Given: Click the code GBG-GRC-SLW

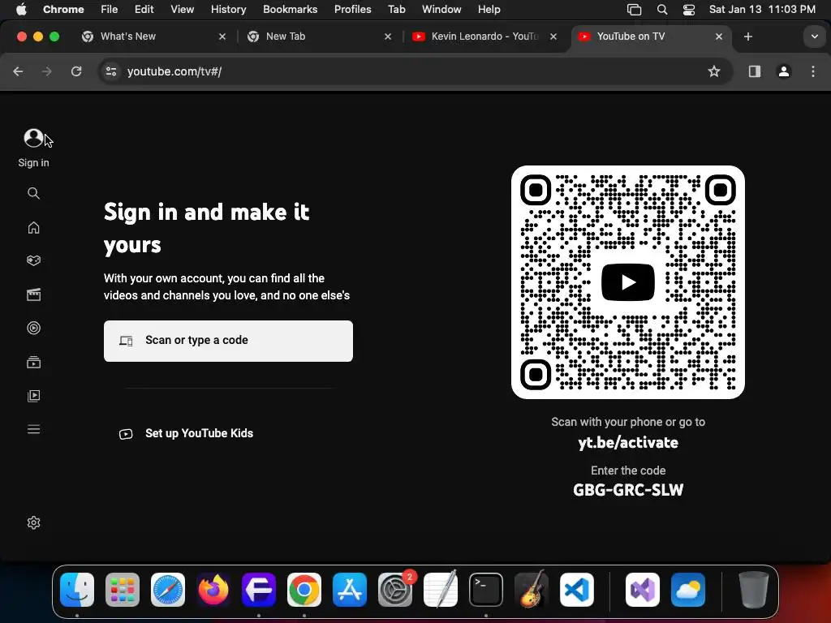Looking at the screenshot, I should (628, 490).
